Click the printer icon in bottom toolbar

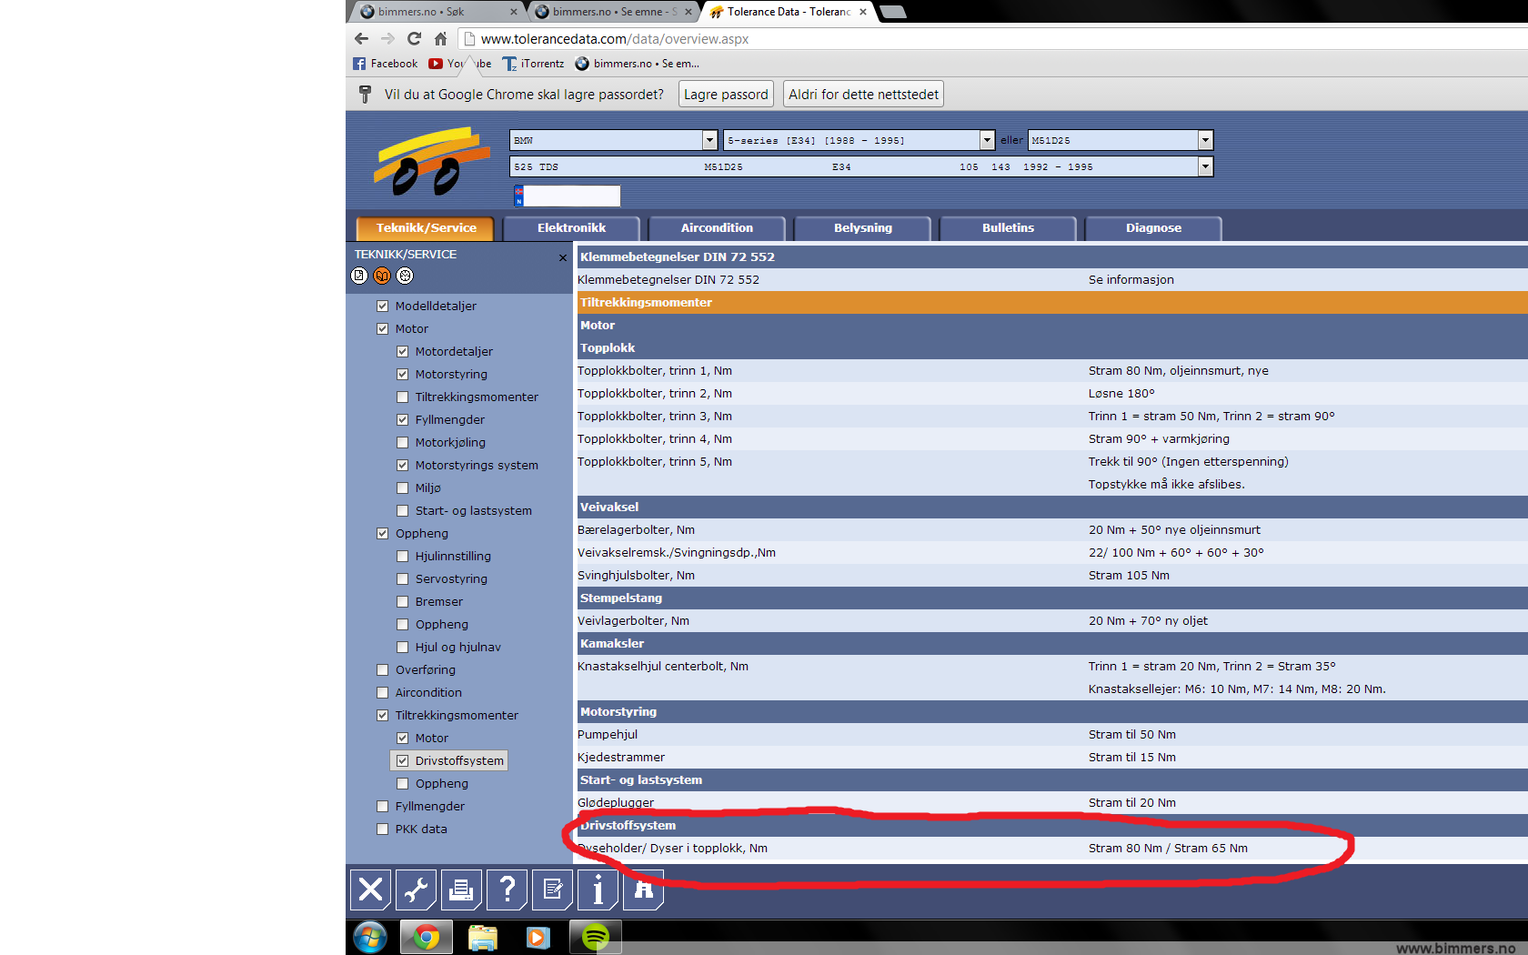pos(461,889)
